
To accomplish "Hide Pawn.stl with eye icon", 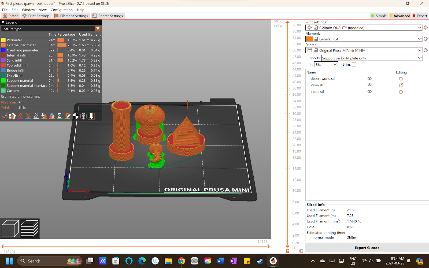I will tap(369, 85).
